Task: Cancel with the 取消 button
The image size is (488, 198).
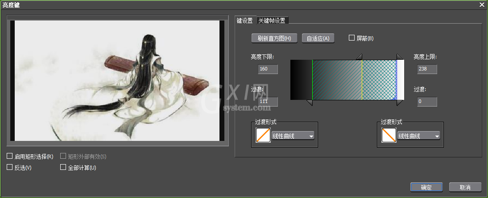Action: click(x=465, y=187)
